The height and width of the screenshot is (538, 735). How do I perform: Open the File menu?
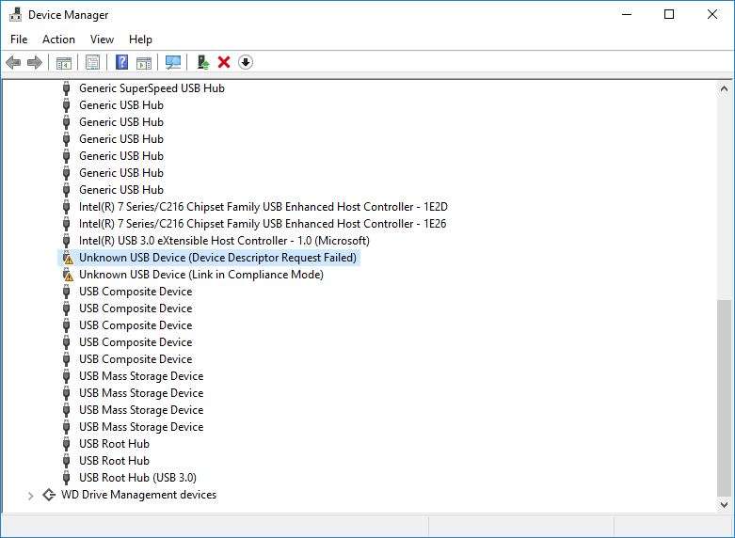tap(19, 40)
